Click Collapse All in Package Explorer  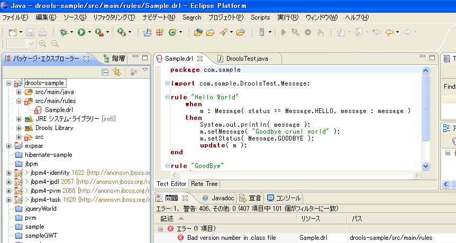tap(105, 71)
